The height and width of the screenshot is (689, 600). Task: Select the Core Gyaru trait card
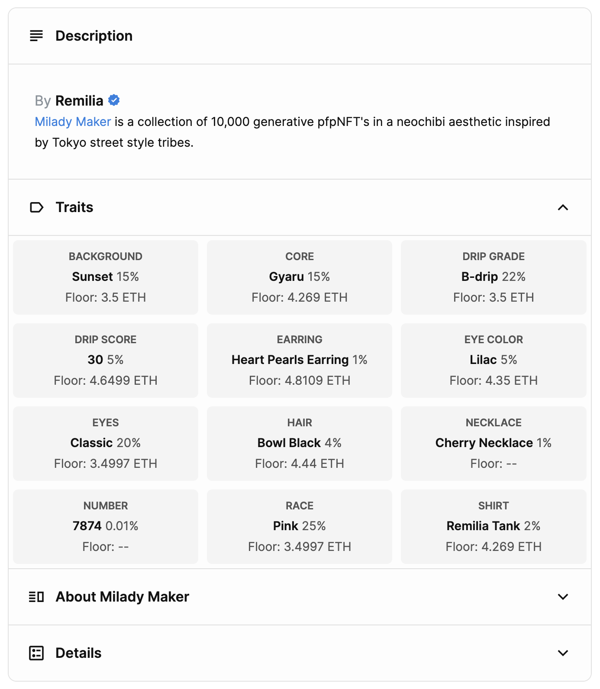pos(300,277)
